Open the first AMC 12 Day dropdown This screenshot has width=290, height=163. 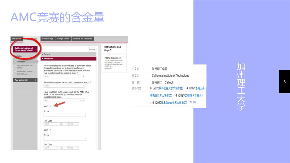coord(64,124)
